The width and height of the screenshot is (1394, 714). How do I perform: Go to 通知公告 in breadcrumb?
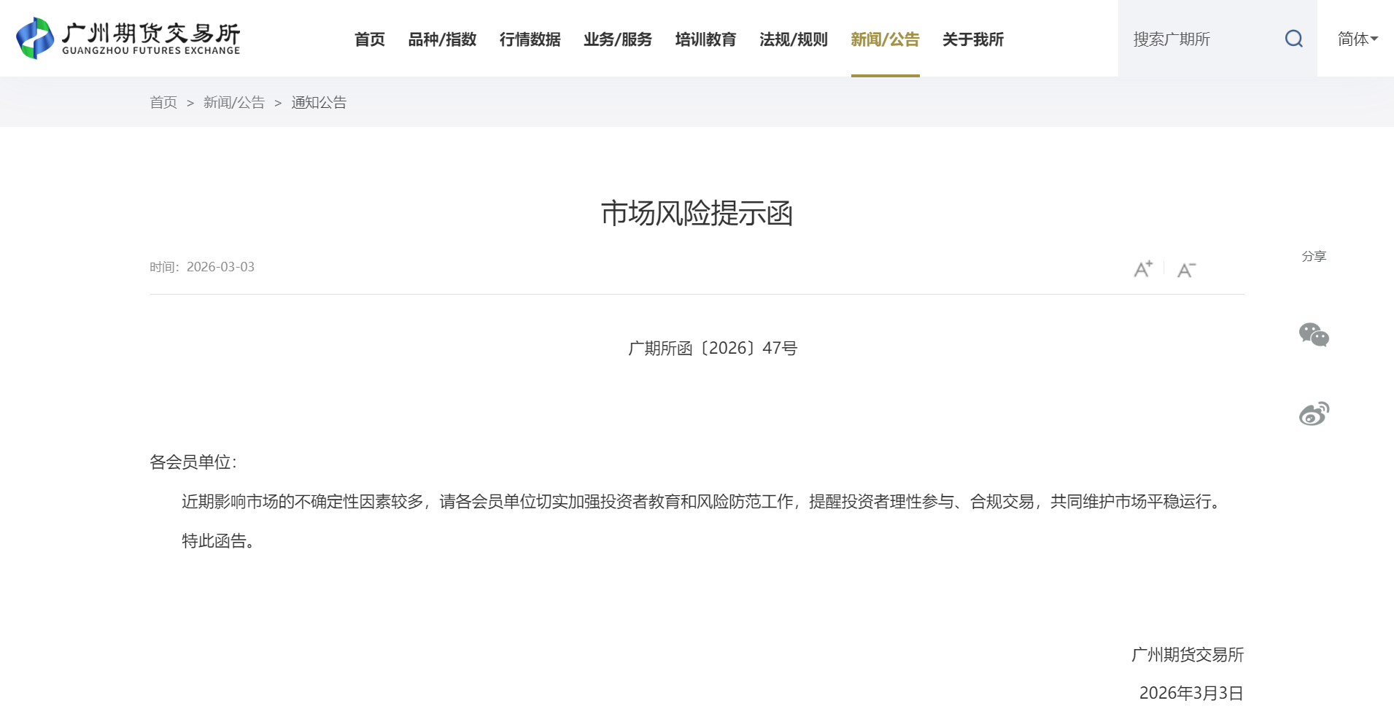319,103
